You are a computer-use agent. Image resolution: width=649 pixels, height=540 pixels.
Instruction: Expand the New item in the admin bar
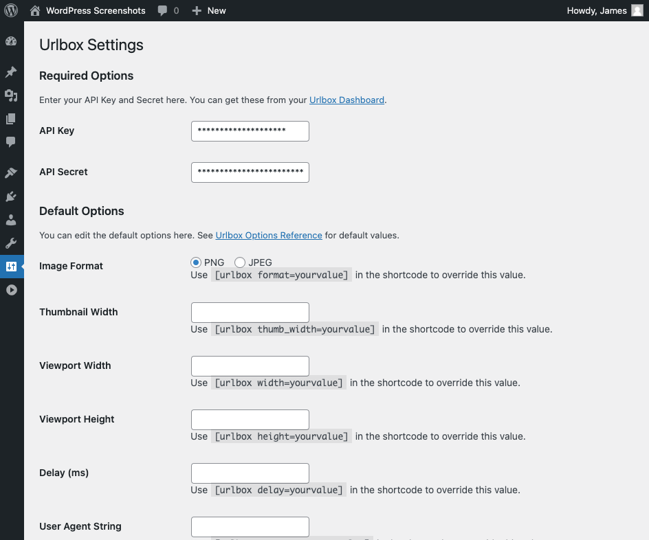pyautogui.click(x=208, y=10)
